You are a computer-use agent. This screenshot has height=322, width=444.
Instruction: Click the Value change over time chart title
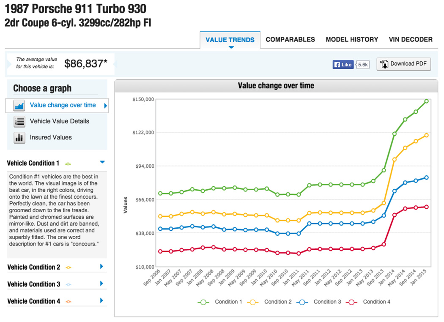[276, 86]
